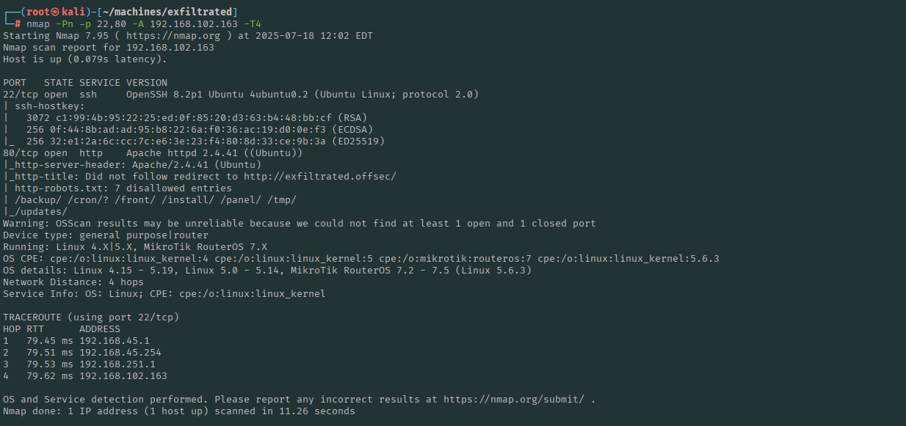The image size is (906, 426).
Task: Click the -Pn flag in the nmap command
Action: click(64, 23)
